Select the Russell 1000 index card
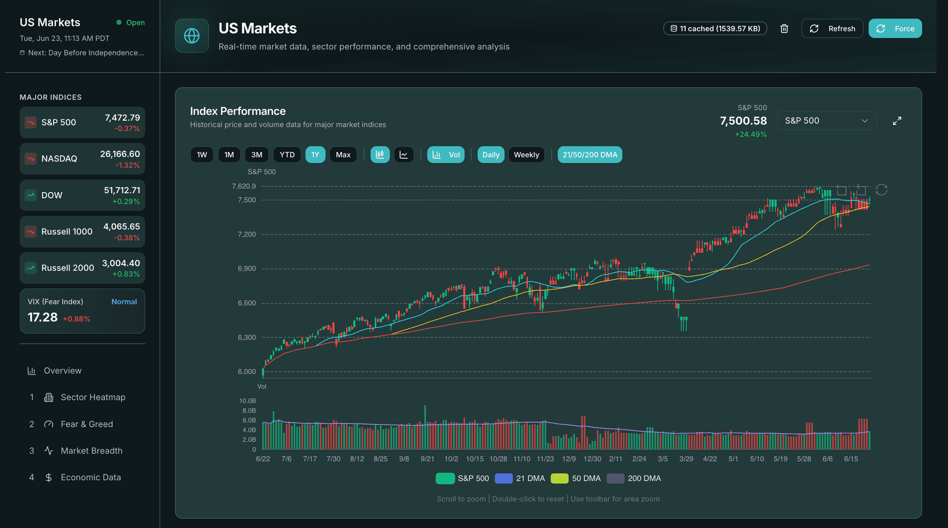The width and height of the screenshot is (948, 528). (x=82, y=231)
